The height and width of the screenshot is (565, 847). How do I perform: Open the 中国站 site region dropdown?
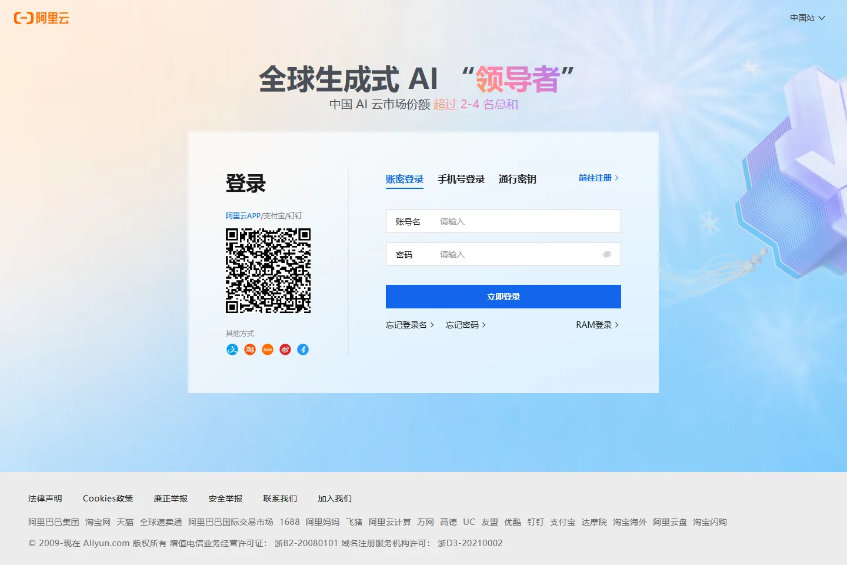coord(808,18)
